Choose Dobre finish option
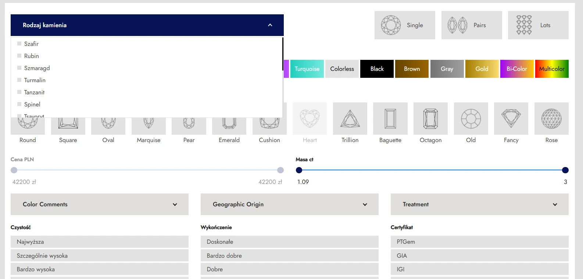This screenshot has width=583, height=279. [x=290, y=269]
